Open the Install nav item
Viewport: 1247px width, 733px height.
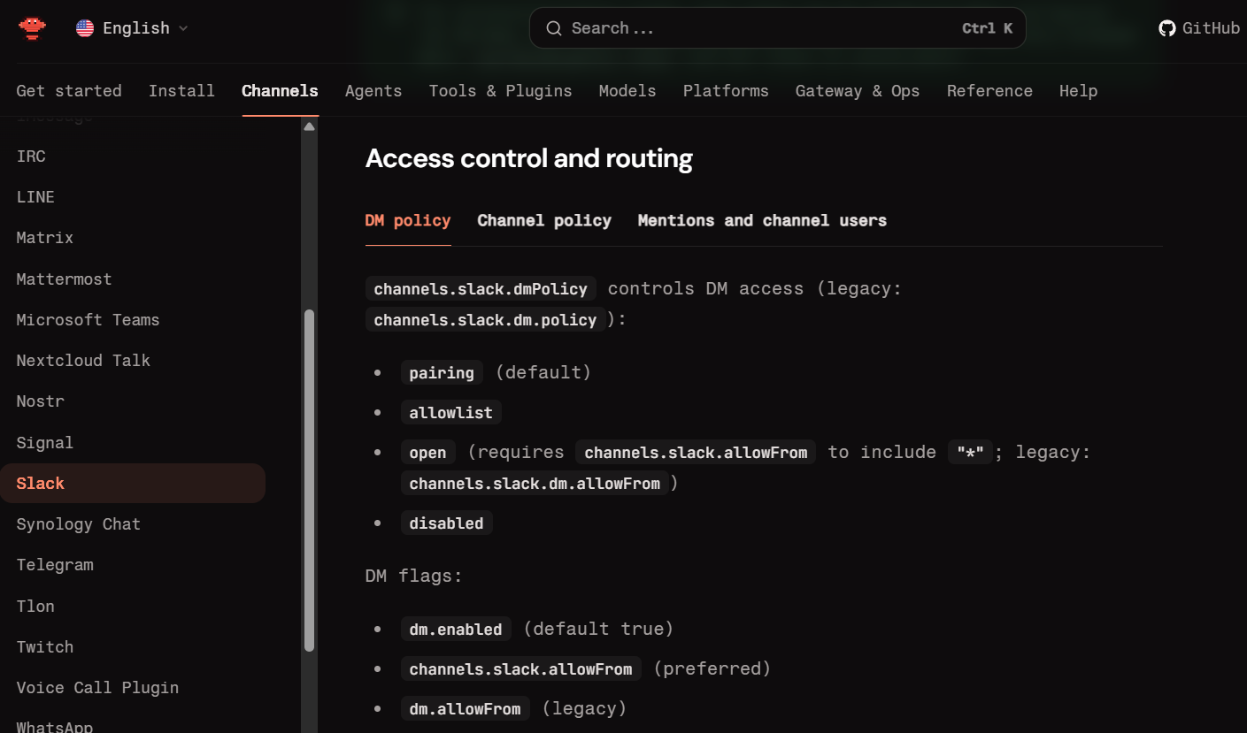click(181, 90)
